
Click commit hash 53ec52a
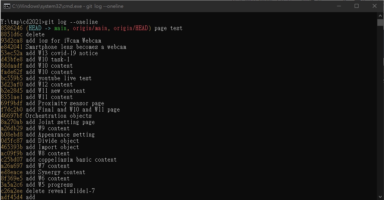(12, 53)
